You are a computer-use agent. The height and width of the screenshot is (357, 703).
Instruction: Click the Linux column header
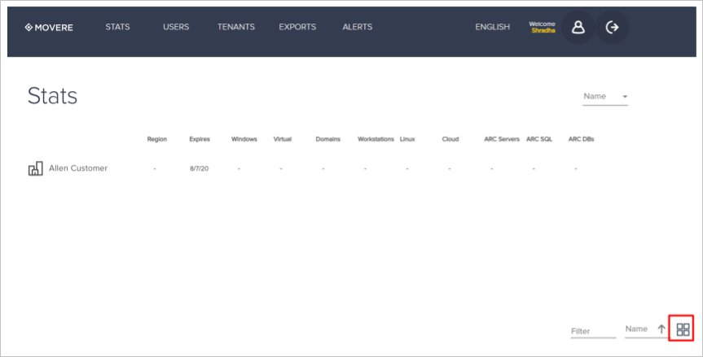(x=407, y=139)
